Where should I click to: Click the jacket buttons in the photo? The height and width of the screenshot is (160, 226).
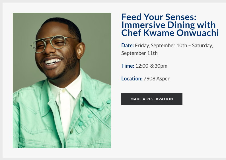[90, 116]
